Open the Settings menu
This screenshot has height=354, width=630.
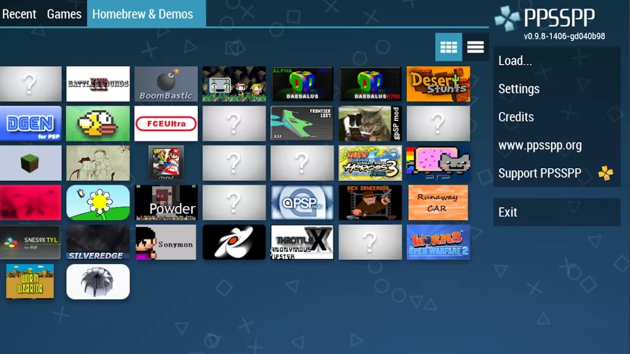click(x=519, y=88)
